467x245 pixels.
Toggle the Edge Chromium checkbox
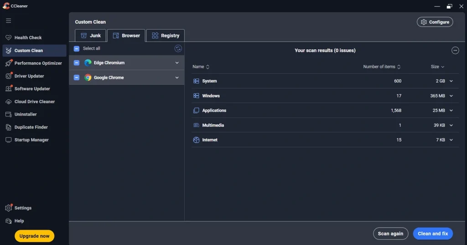click(x=77, y=63)
